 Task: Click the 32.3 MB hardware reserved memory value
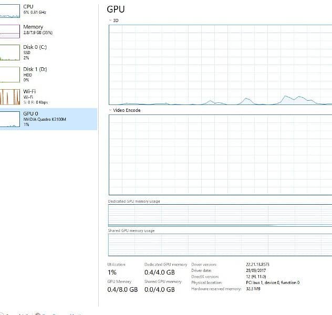point(254,288)
